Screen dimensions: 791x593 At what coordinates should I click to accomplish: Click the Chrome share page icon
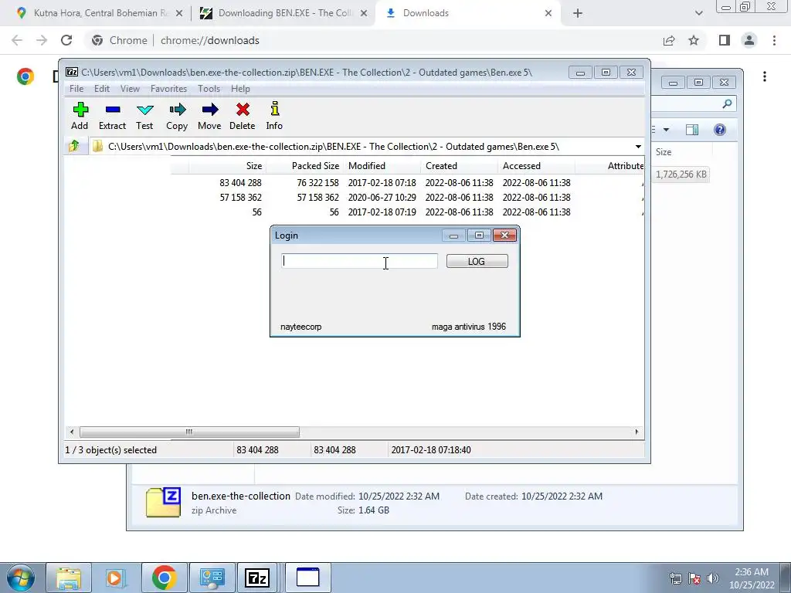[669, 40]
